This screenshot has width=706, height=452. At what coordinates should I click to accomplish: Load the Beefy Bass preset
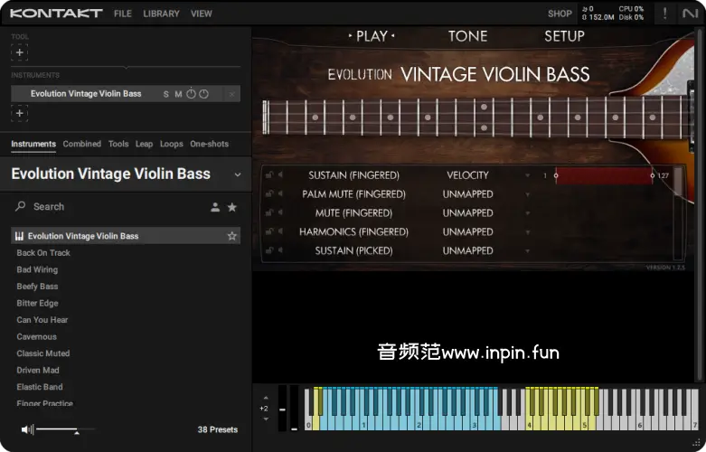tap(37, 287)
